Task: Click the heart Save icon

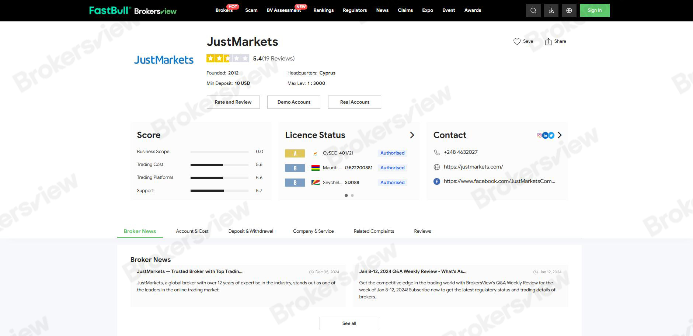Action: [x=517, y=41]
